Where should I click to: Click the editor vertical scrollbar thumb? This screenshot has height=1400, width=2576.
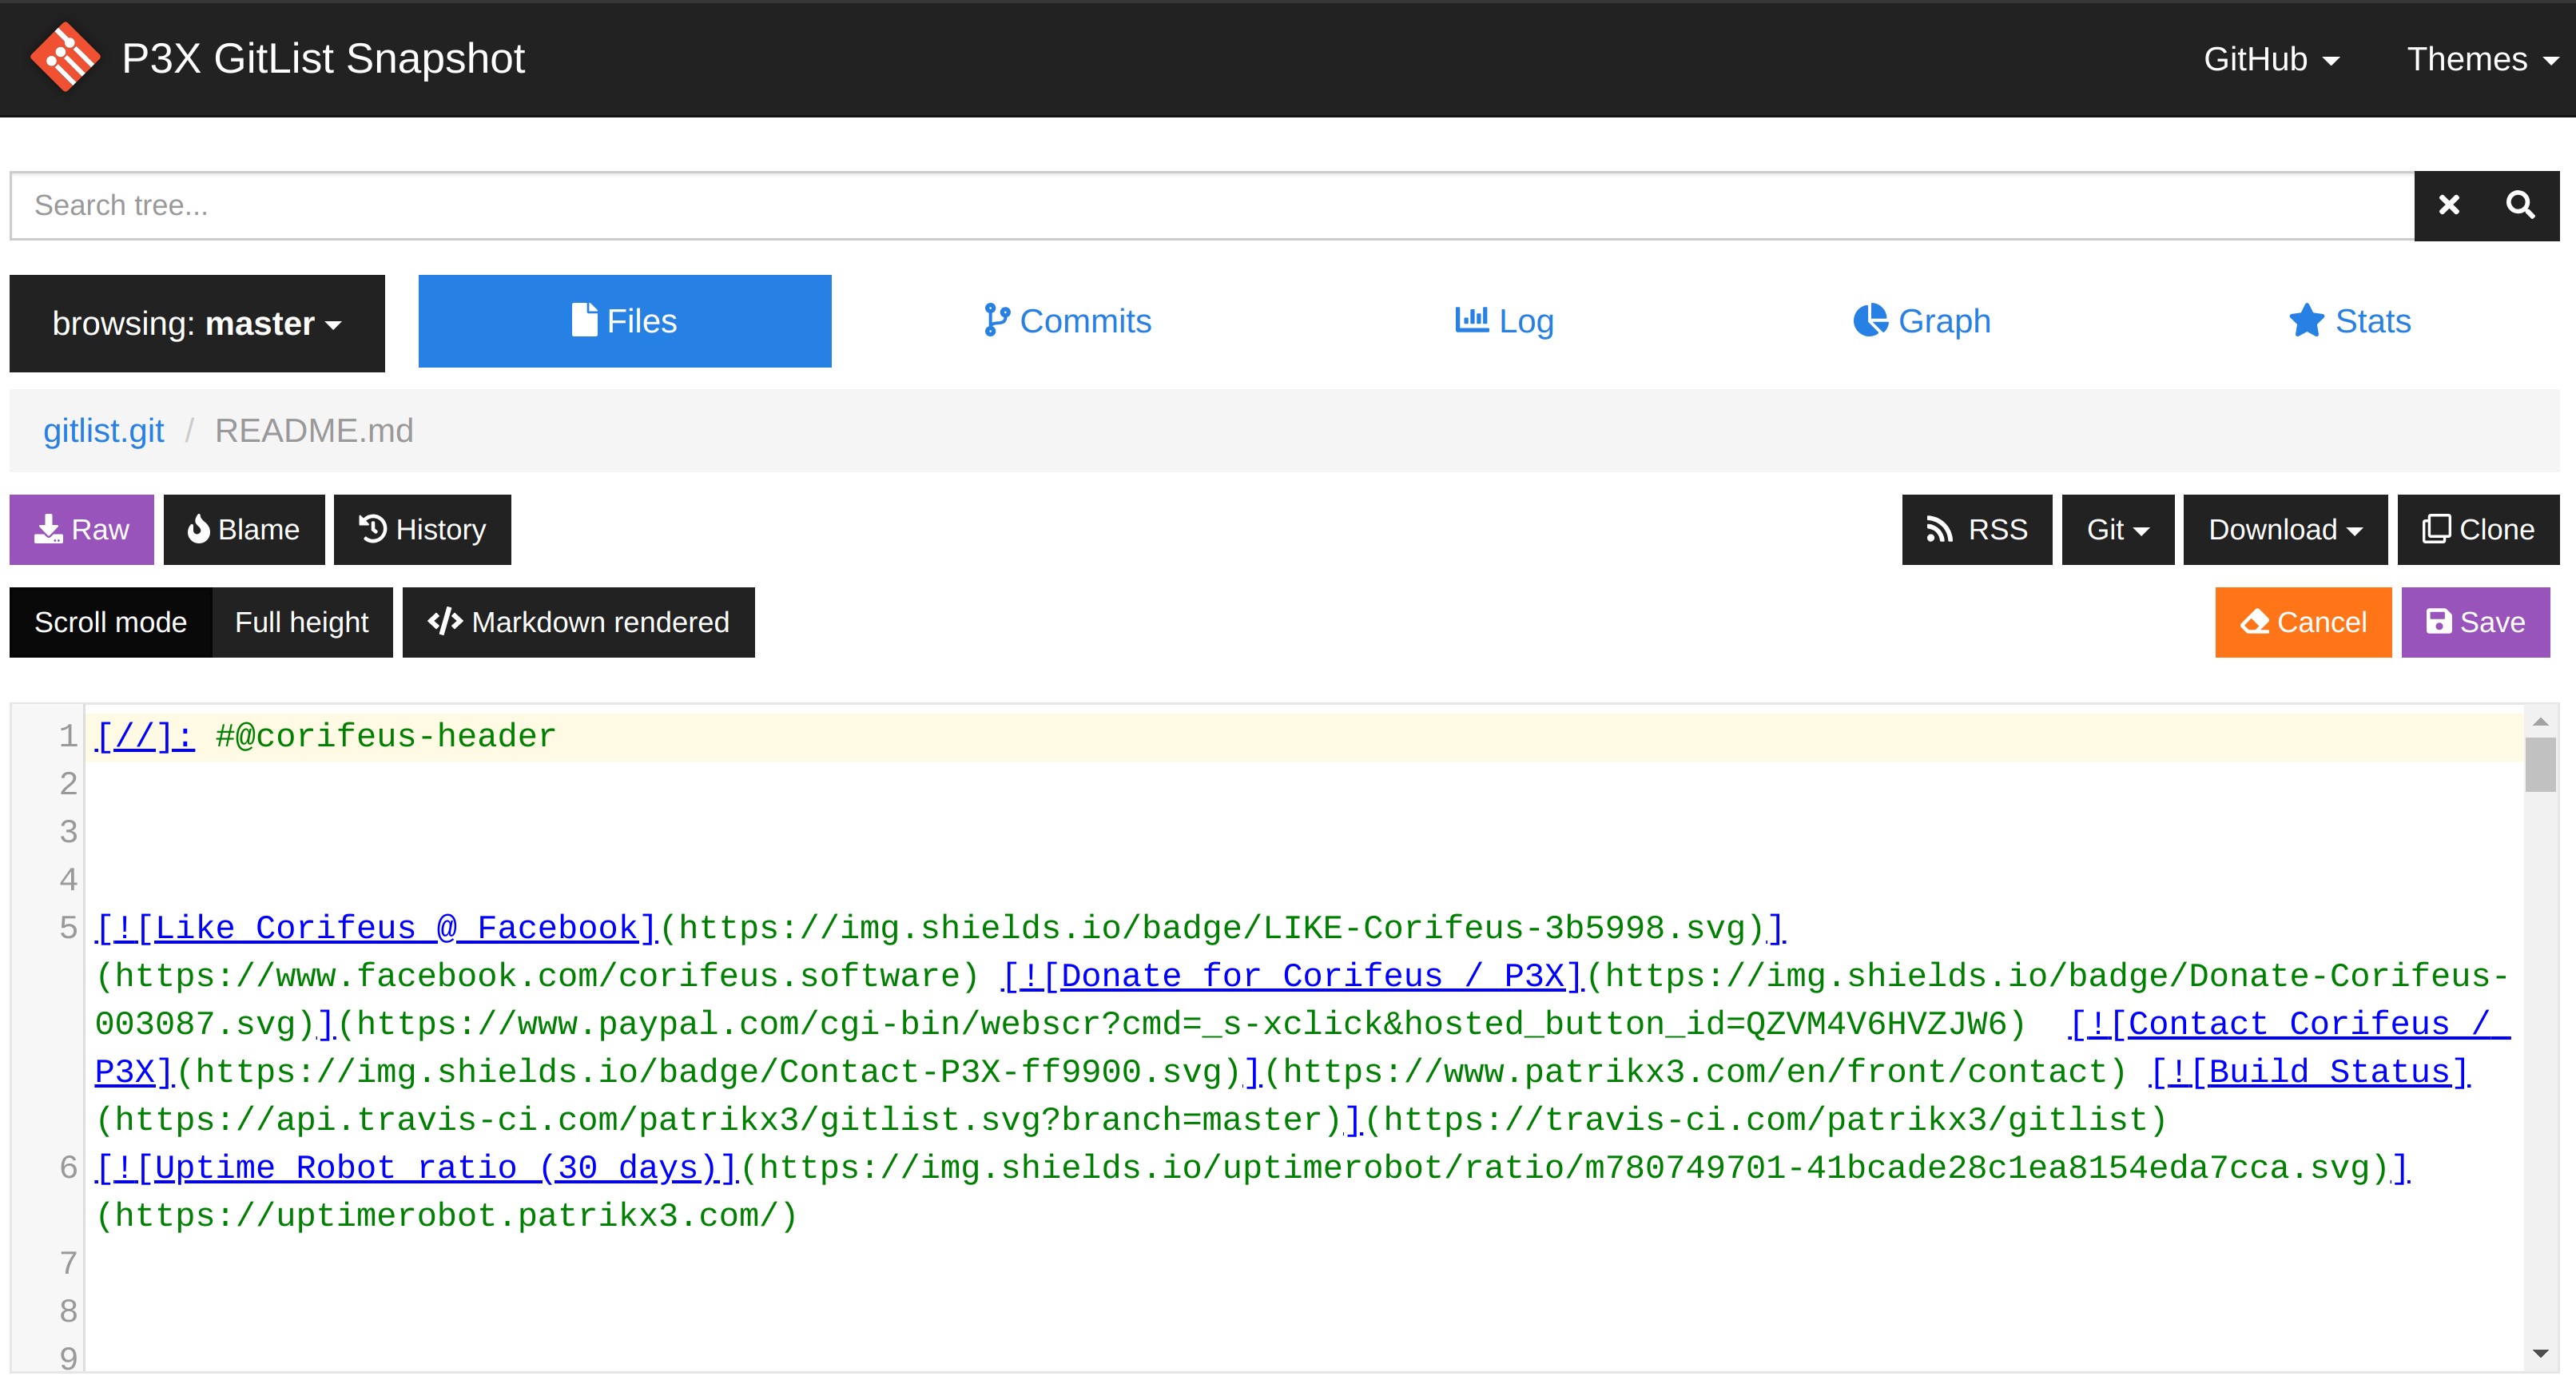click(x=2540, y=765)
